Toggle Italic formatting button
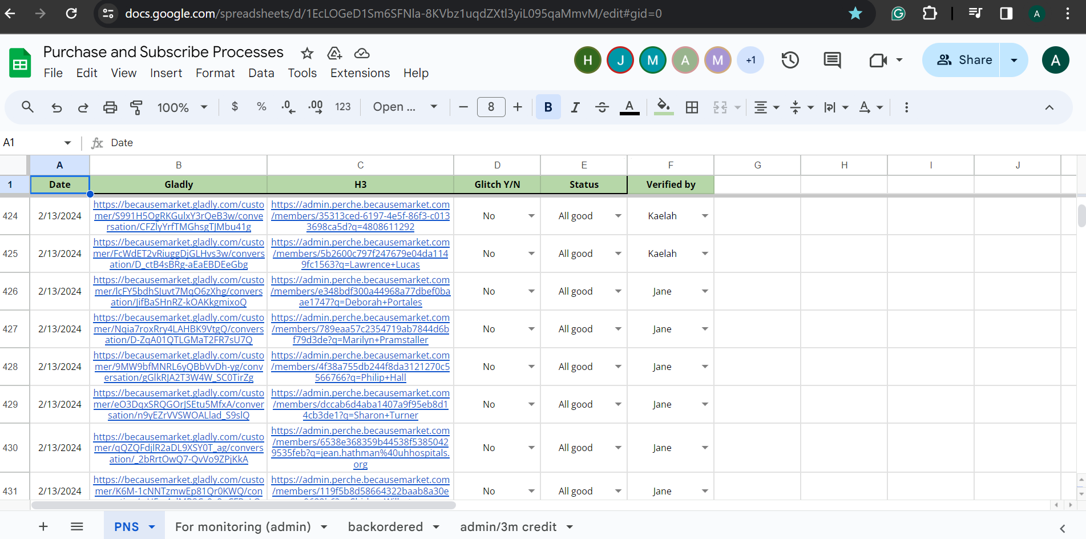Screen dimensions: 1086x539 tap(575, 107)
